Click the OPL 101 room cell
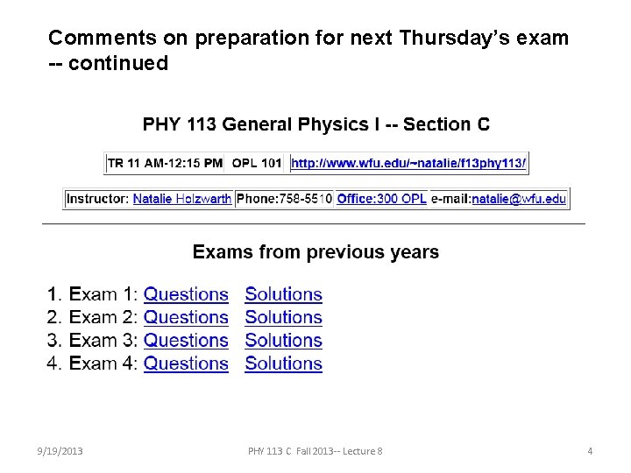 coord(256,163)
